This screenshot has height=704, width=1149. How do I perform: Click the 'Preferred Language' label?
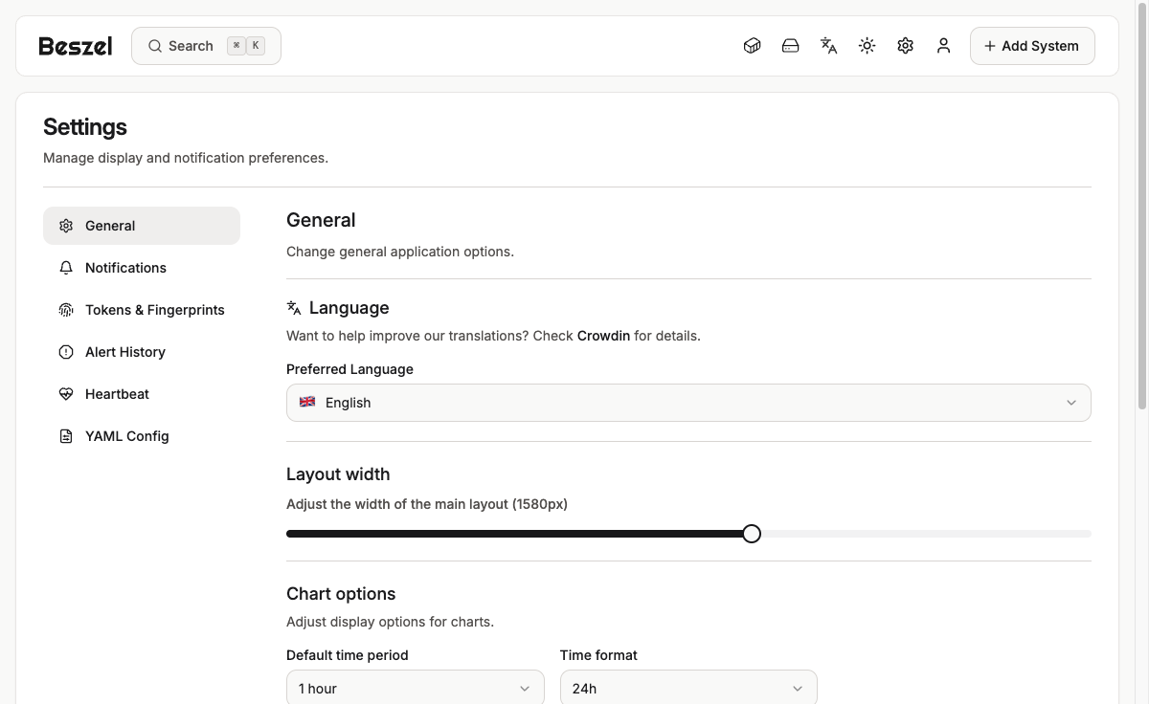(x=349, y=369)
